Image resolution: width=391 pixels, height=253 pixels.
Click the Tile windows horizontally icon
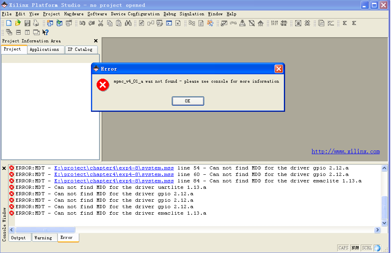click(x=18, y=32)
